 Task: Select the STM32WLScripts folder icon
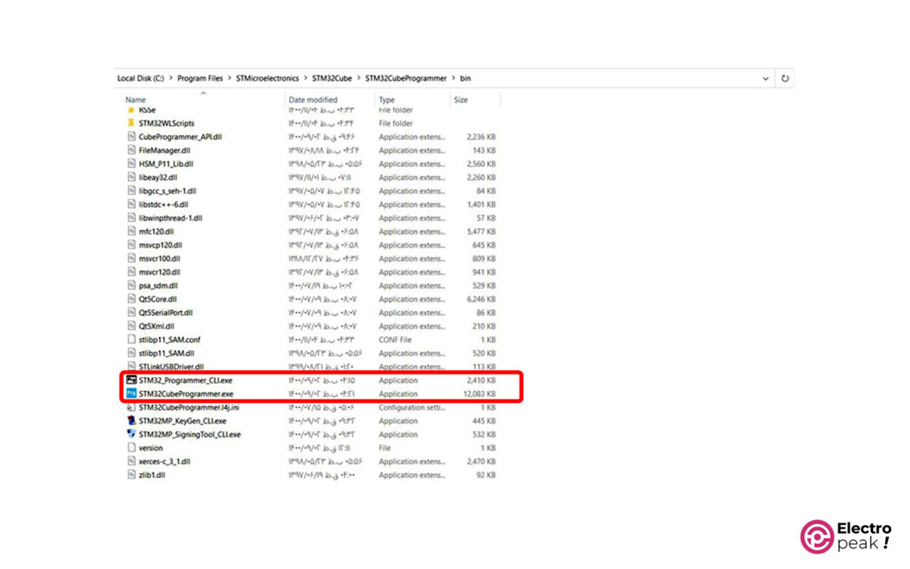pos(131,123)
